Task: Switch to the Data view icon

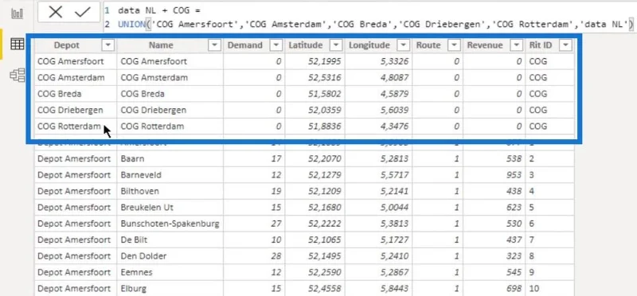Action: click(x=17, y=44)
